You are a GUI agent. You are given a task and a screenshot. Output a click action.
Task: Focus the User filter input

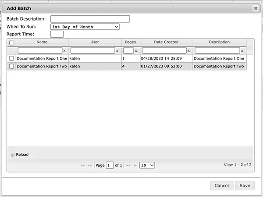pyautogui.click(x=93, y=50)
